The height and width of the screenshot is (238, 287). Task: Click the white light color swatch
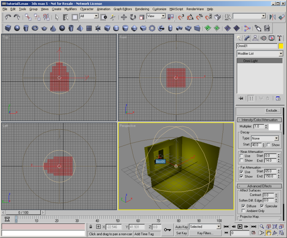(274, 126)
